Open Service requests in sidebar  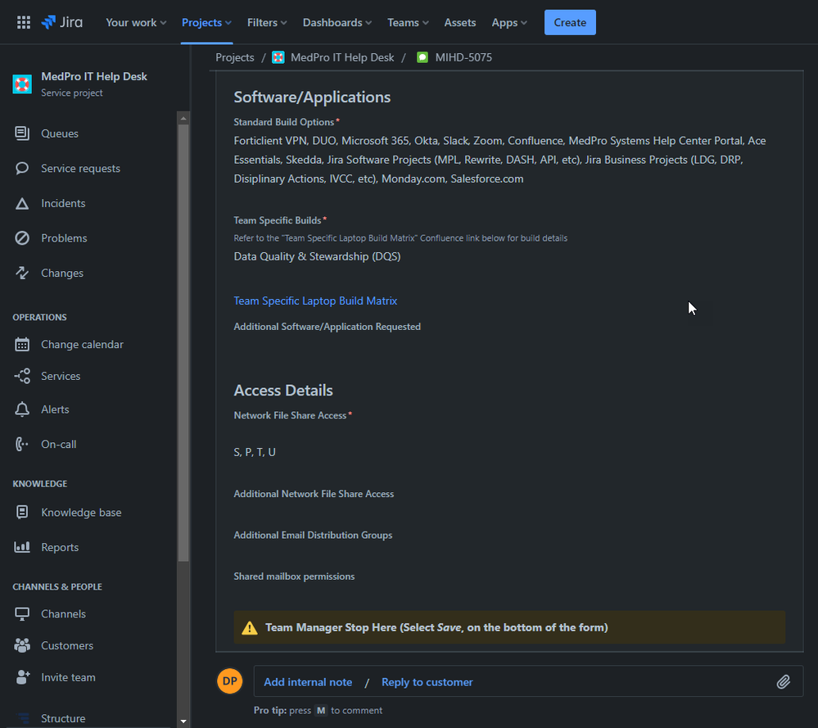(80, 169)
